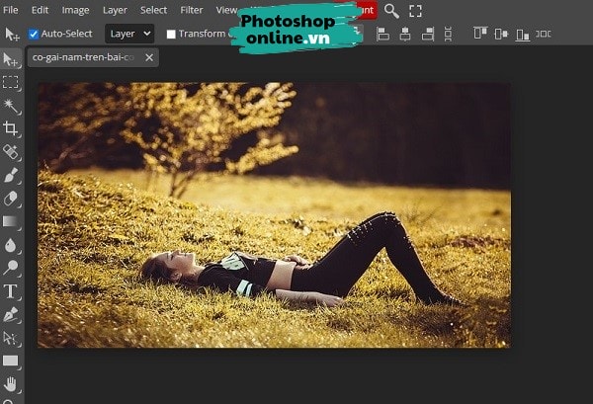
Task: Select the Rectangular Marquee tool
Action: point(11,83)
